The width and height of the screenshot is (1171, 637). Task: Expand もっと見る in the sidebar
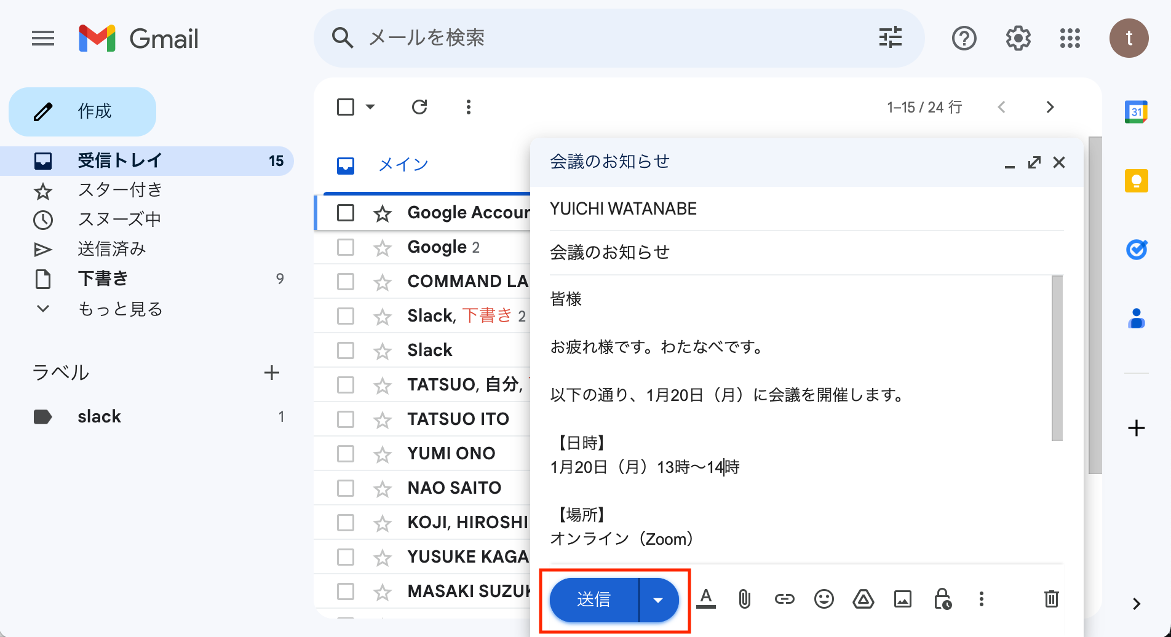[120, 309]
